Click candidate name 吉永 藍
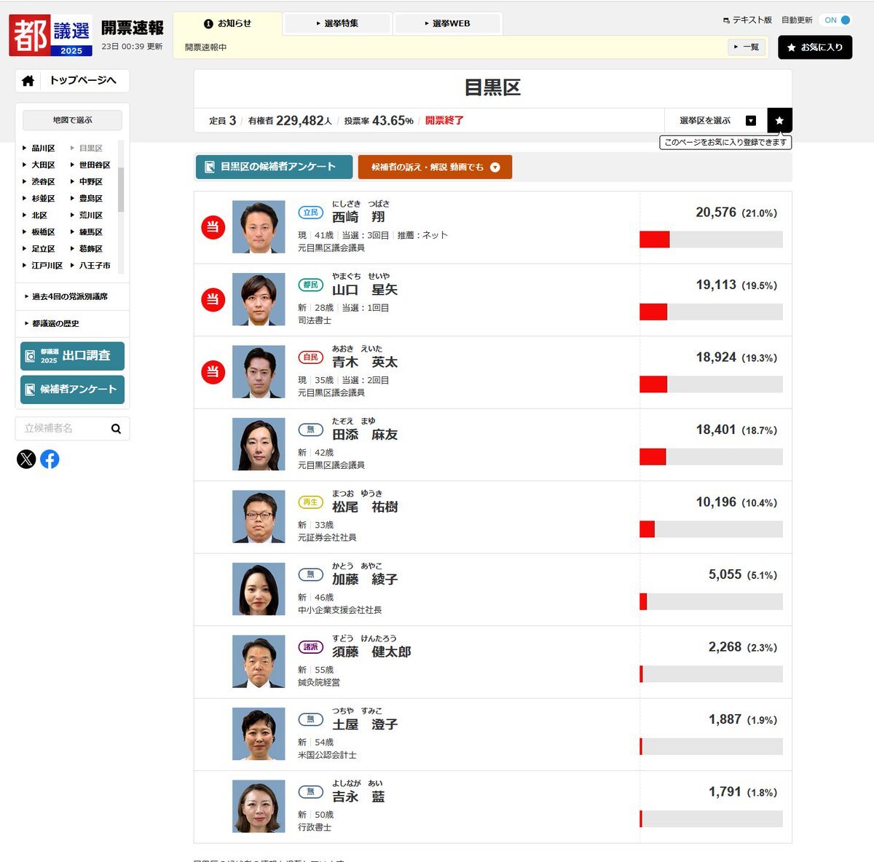The height and width of the screenshot is (862, 874). coord(358,796)
